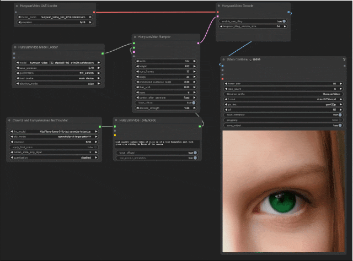Open attention_mode dropdown in Model Loader
This screenshot has height=261, width=353.
point(58,84)
